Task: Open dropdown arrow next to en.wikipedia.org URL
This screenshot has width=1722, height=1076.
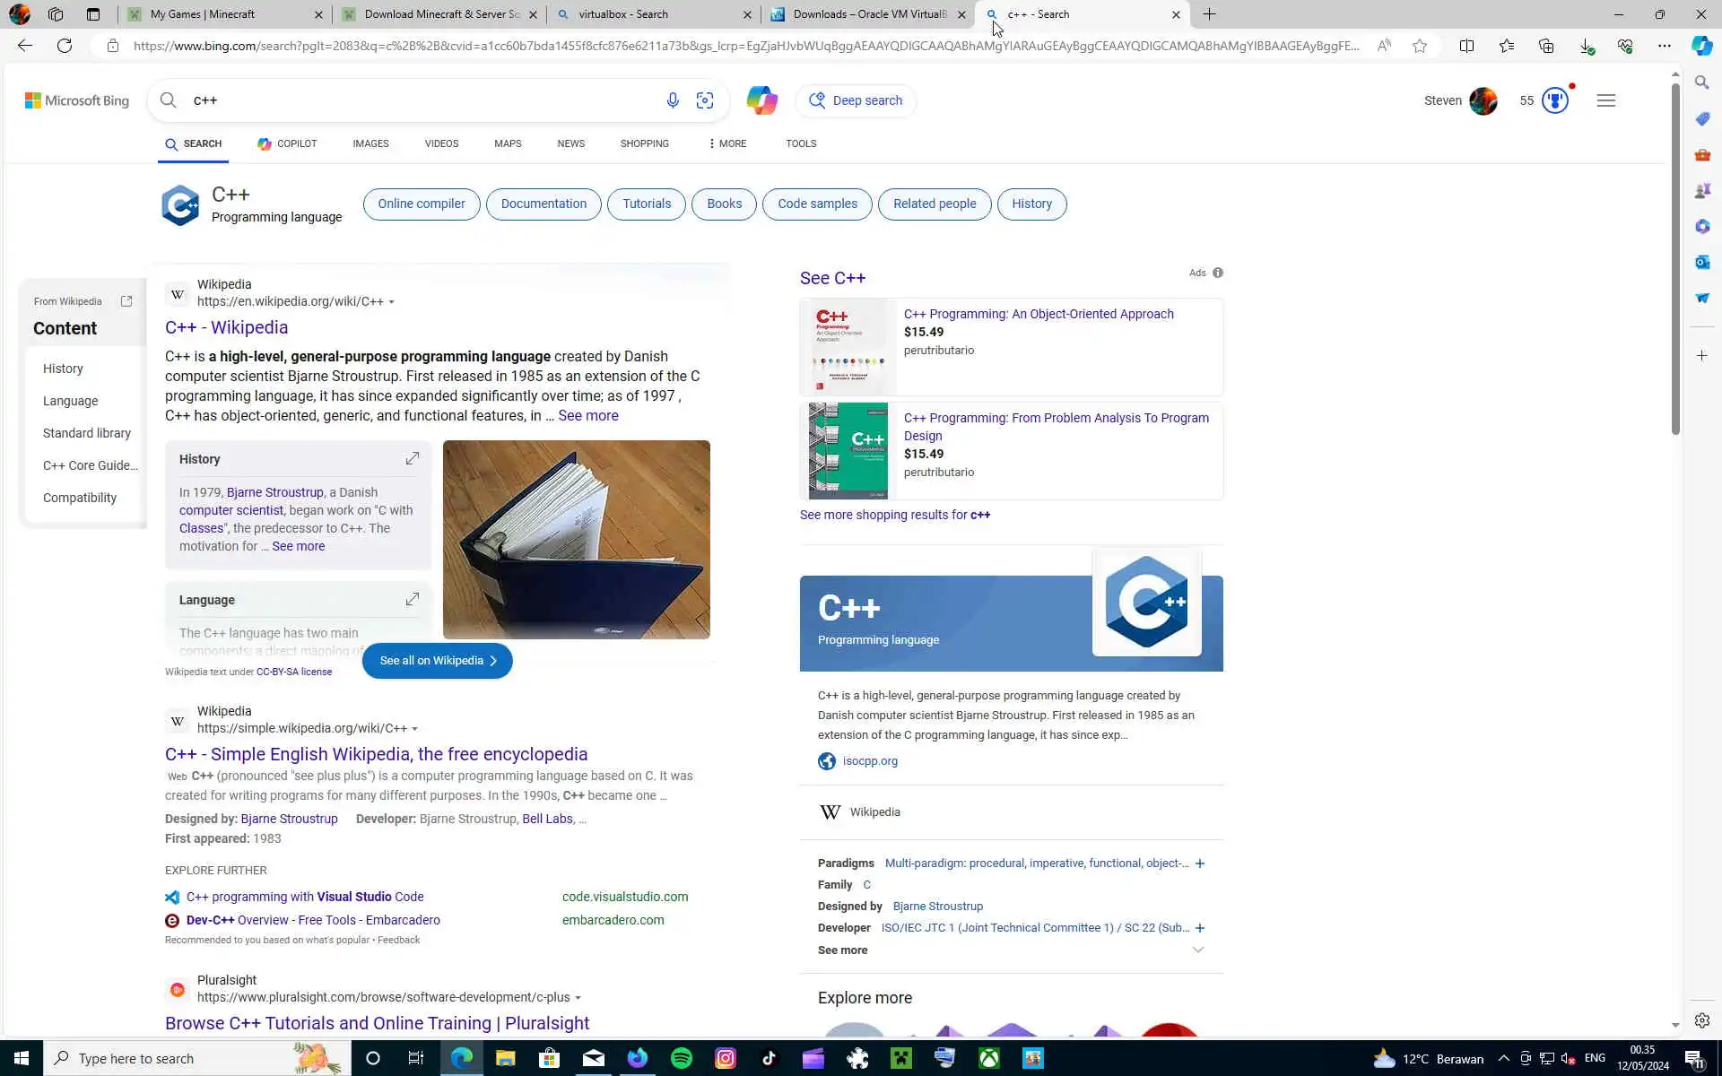Action: point(392,302)
